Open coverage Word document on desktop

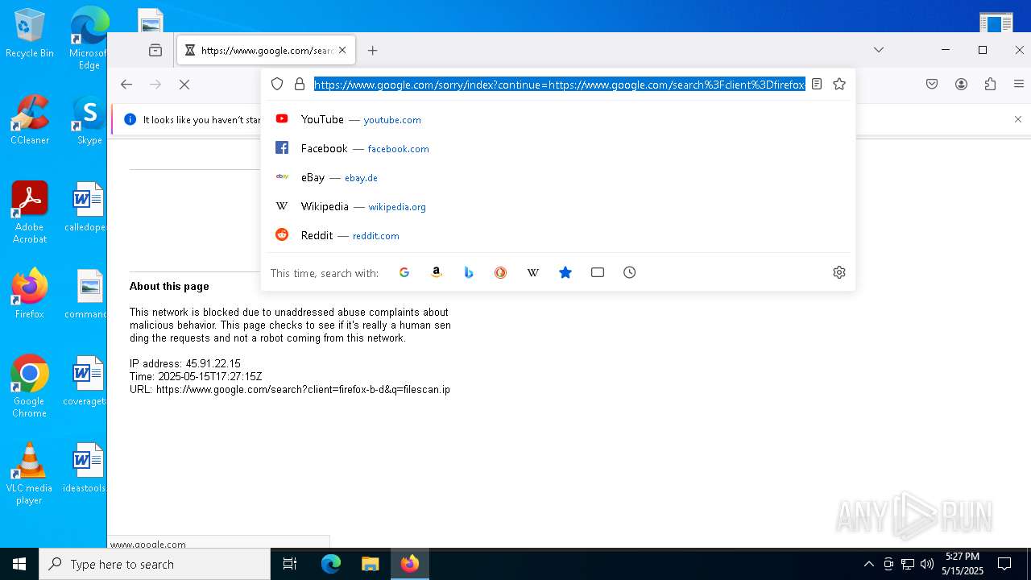tap(85, 381)
